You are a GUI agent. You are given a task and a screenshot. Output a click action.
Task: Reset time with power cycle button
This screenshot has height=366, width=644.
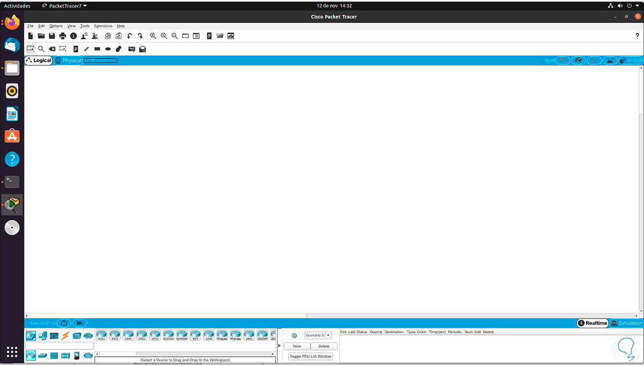tap(64, 323)
